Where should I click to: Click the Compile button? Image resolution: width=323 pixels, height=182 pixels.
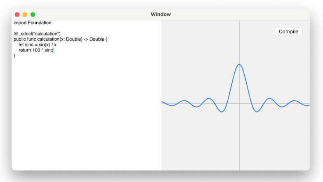pos(288,32)
